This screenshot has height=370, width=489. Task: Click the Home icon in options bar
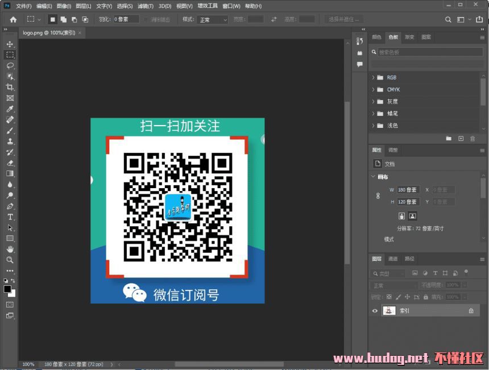(13, 20)
